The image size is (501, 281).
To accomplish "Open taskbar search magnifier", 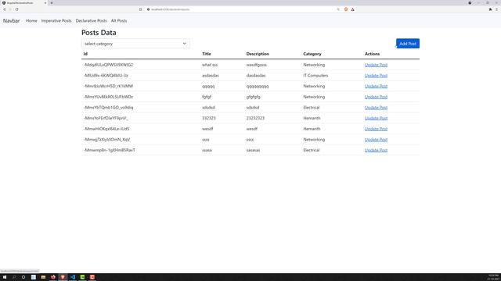I will point(14,277).
